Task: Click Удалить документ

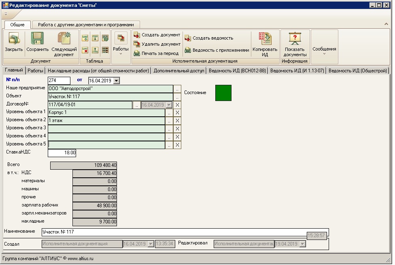Action: (157, 44)
